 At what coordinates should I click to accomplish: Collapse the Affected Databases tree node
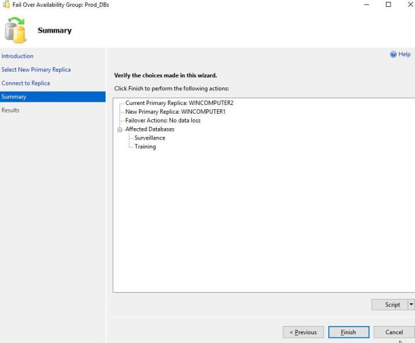[x=119, y=129]
